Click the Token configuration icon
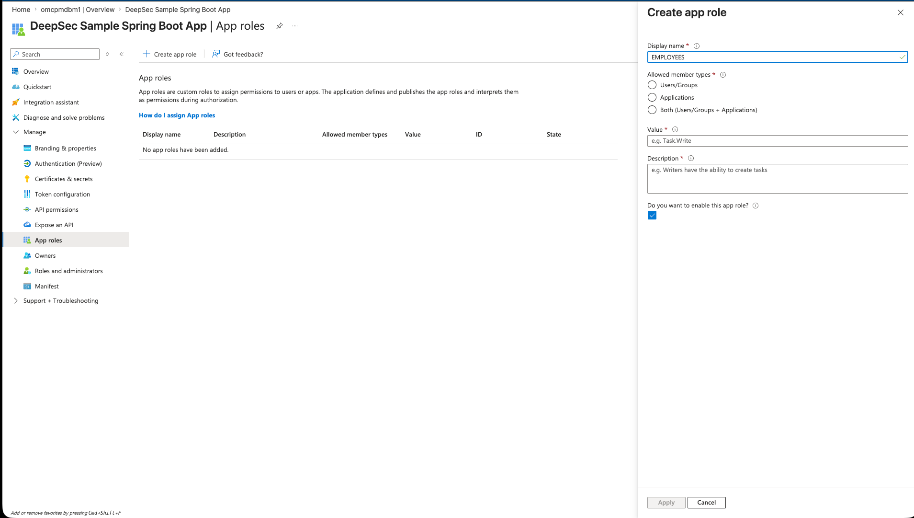914x518 pixels. tap(27, 194)
